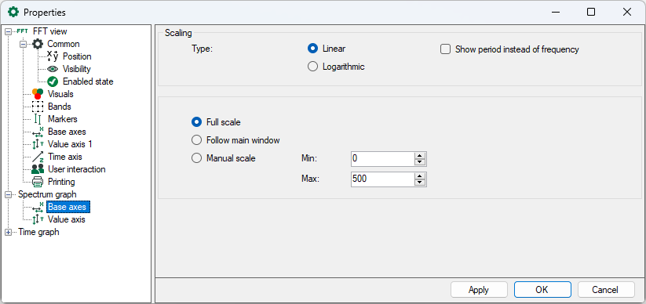The width and height of the screenshot is (646, 304).
Task: Collapse the FFT view tree node
Action: click(x=8, y=31)
